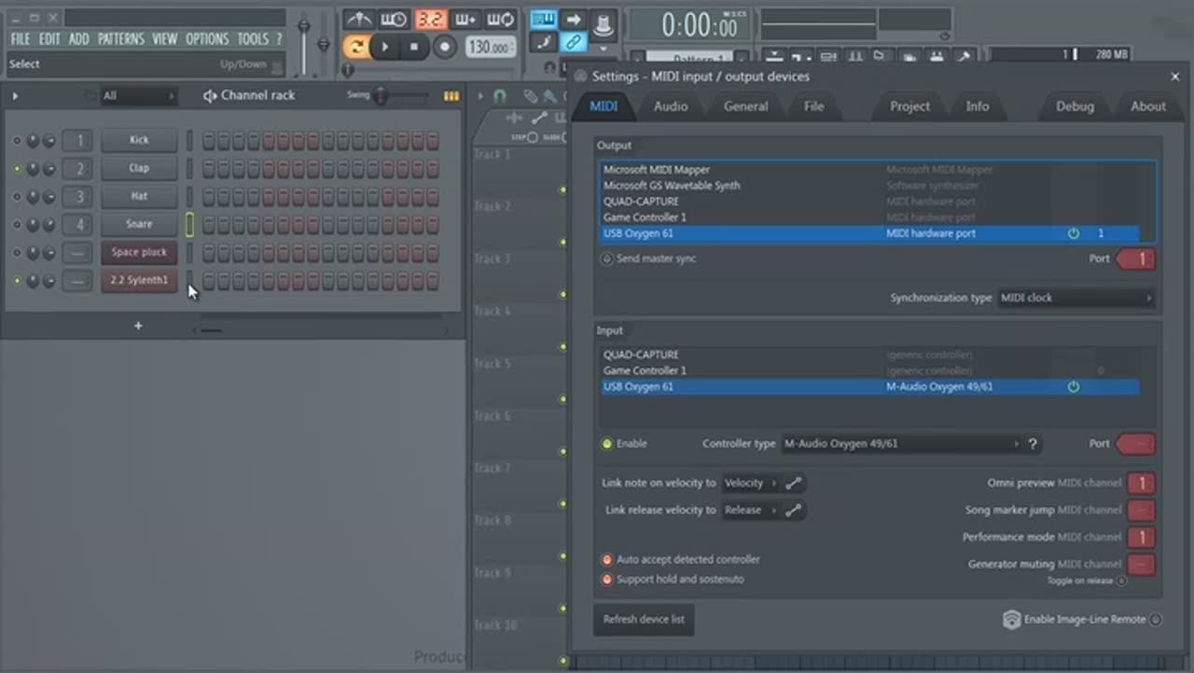Click the channel rack graph editor icon

(451, 96)
